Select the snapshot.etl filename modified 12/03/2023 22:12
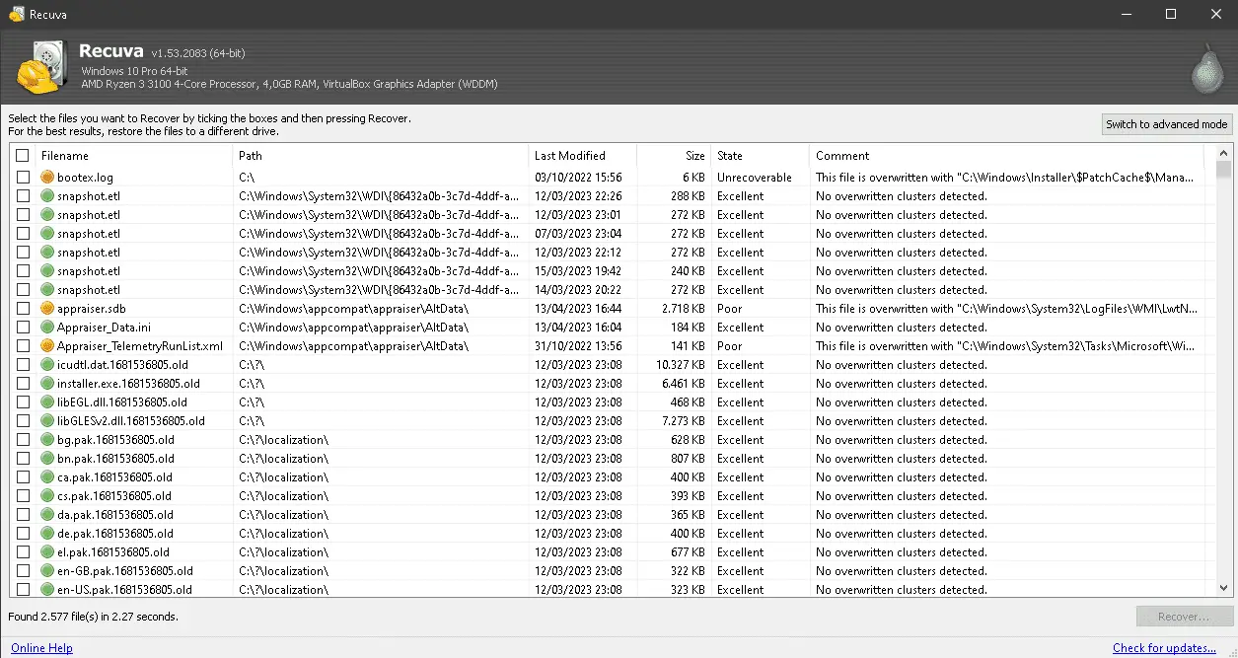Screen dimensions: 1238x658 (89, 253)
